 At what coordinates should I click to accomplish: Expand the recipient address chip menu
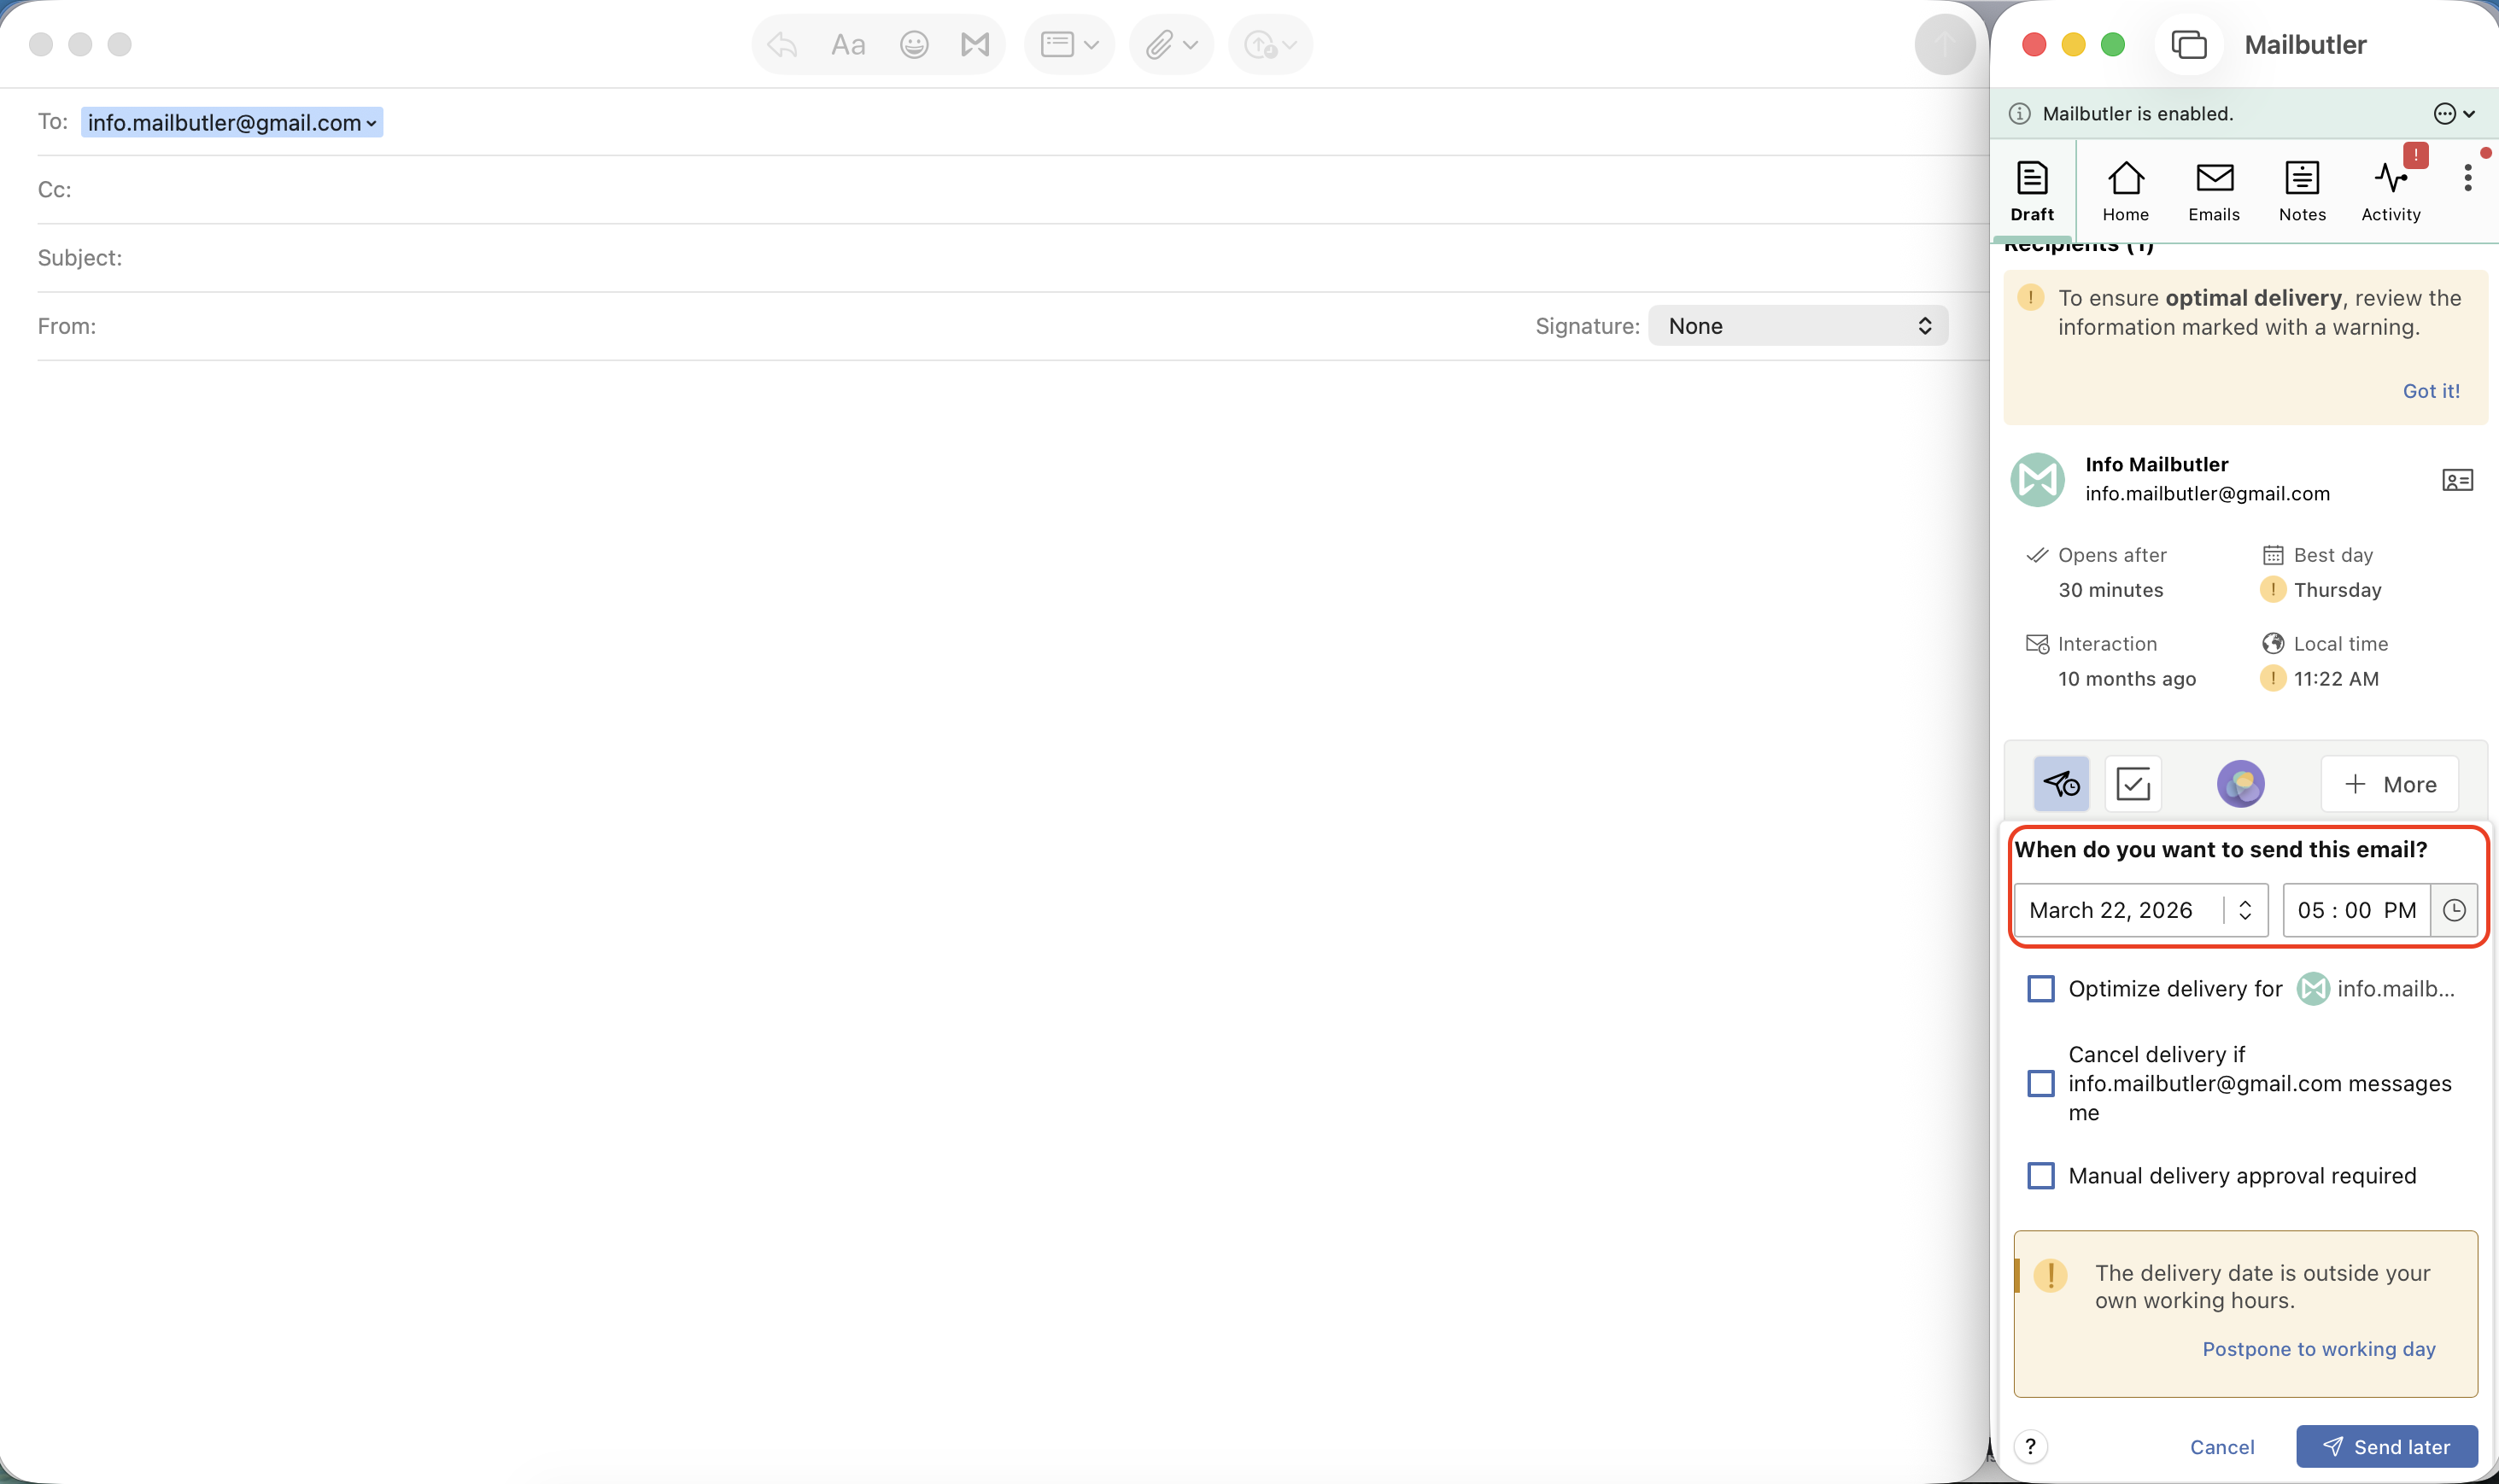(x=371, y=123)
